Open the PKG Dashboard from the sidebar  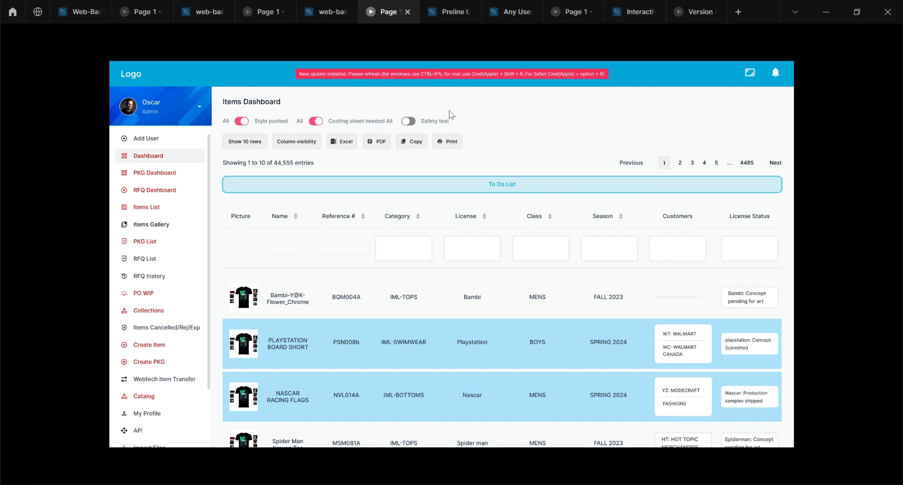(155, 173)
